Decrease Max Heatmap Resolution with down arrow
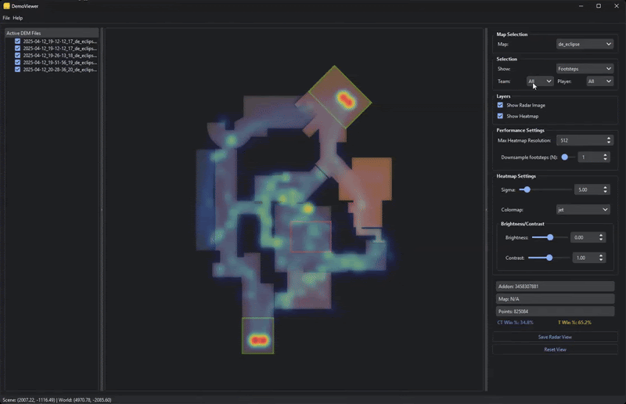Viewport: 626px width, 404px height. [609, 142]
